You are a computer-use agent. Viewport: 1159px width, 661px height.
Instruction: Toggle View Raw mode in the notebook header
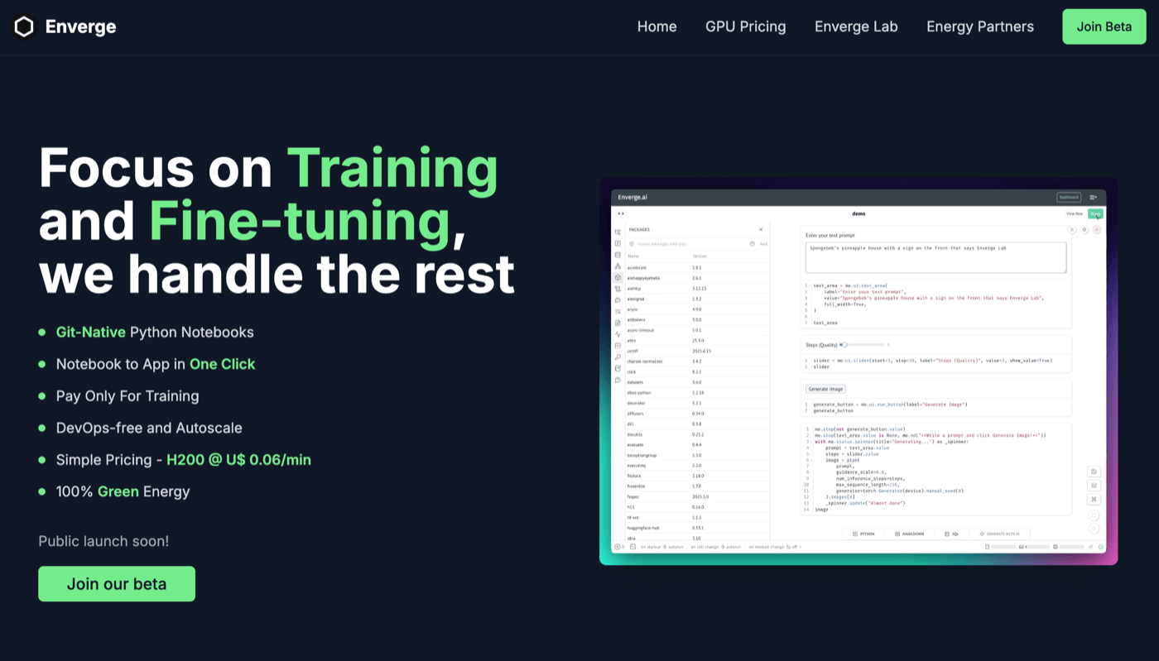(x=1075, y=213)
